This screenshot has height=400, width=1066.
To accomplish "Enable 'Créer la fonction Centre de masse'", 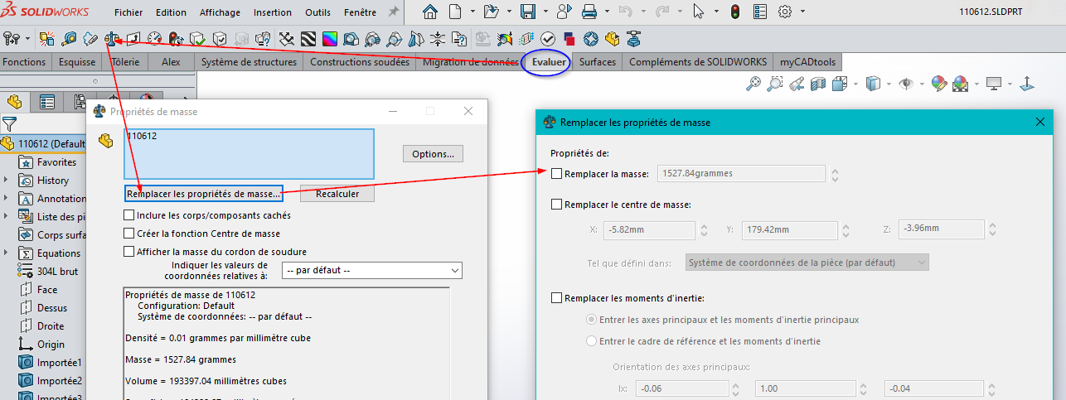I will pos(128,234).
